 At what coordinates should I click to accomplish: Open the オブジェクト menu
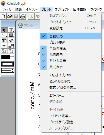(x=62, y=10)
